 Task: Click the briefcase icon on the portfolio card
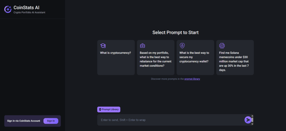tap(142, 46)
